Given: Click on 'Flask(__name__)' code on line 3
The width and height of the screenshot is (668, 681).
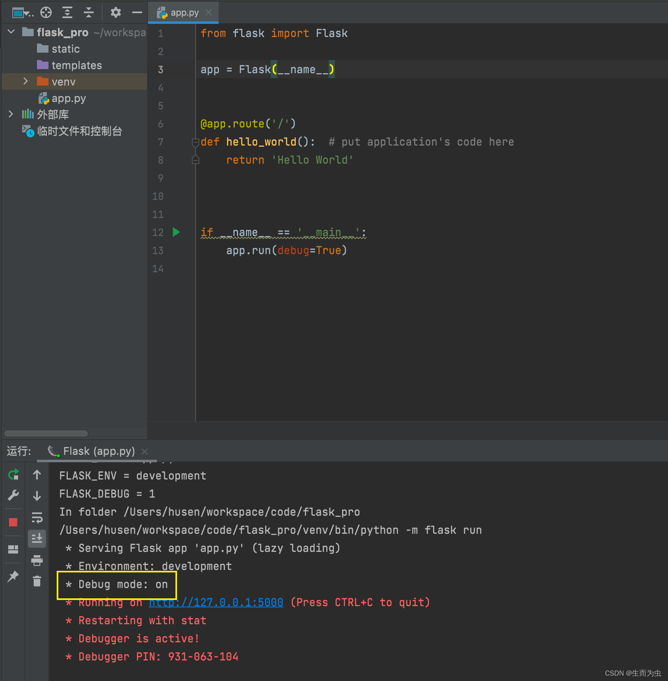Looking at the screenshot, I should click(287, 69).
